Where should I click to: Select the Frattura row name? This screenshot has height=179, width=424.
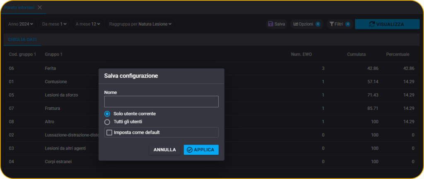[52, 109]
